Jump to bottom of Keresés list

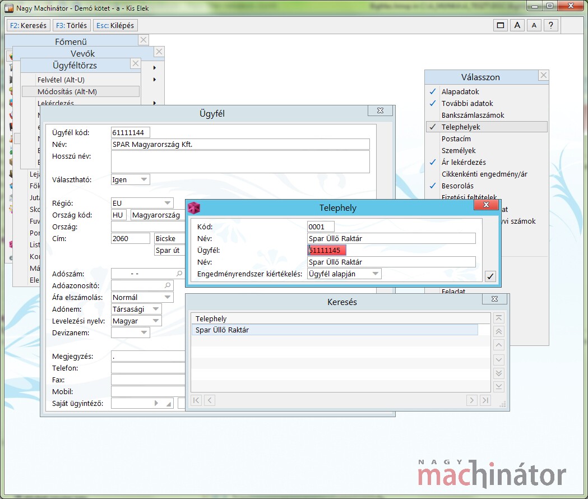(499, 386)
